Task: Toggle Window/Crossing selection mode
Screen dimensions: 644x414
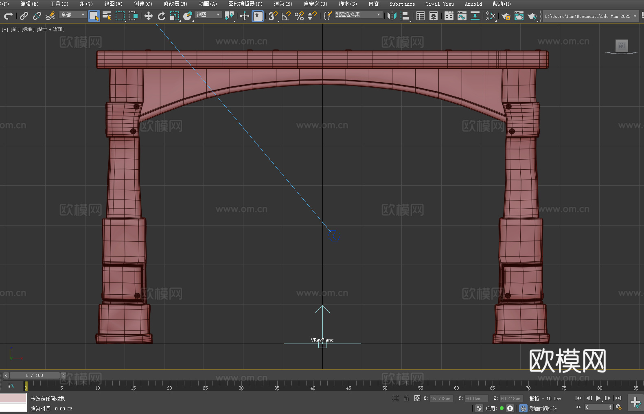Action: (x=133, y=16)
